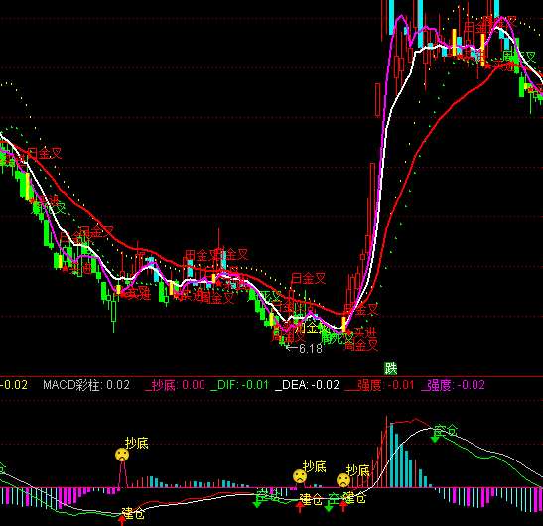The height and width of the screenshot is (526, 543).
Task: Click the middle 抄底 sad-face icon
Action: pyautogui.click(x=300, y=476)
